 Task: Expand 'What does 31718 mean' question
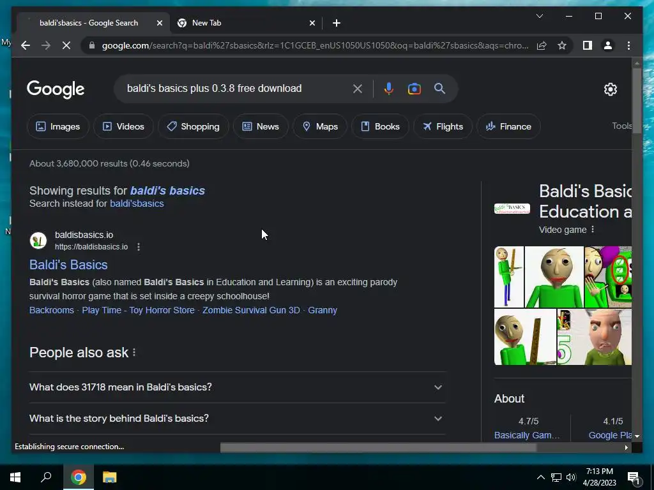coord(237,387)
